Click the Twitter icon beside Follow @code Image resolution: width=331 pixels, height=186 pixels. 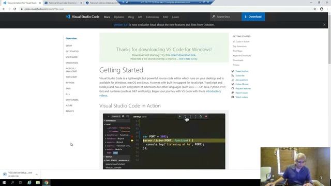pyautogui.click(x=233, y=84)
